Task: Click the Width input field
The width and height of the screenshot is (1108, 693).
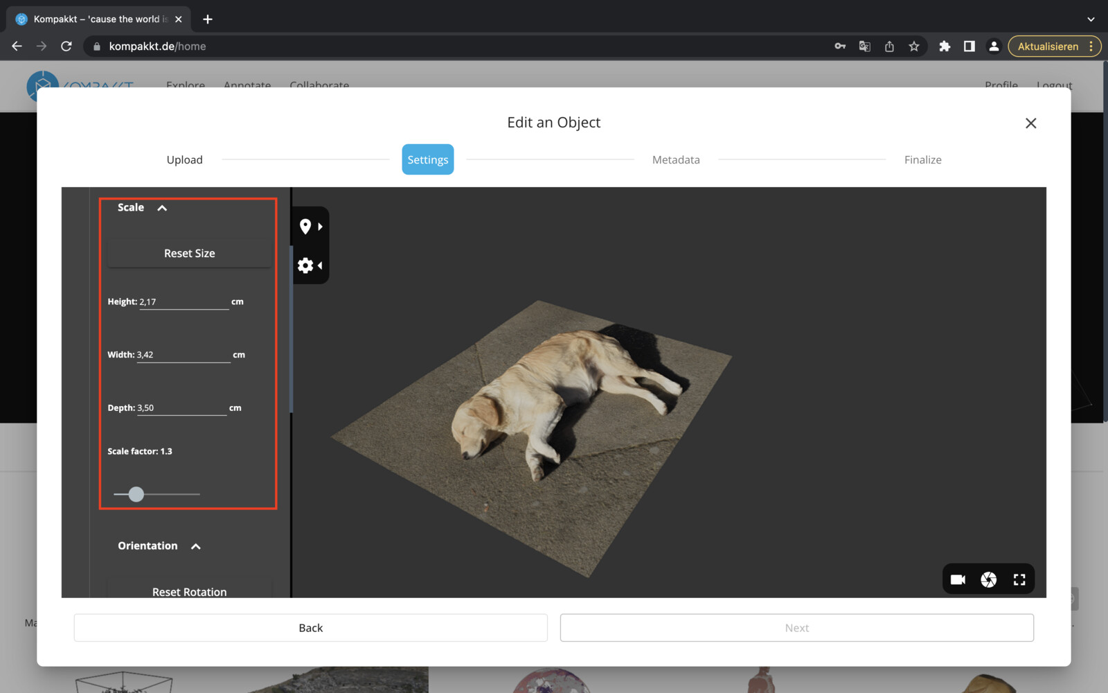Action: click(x=184, y=355)
